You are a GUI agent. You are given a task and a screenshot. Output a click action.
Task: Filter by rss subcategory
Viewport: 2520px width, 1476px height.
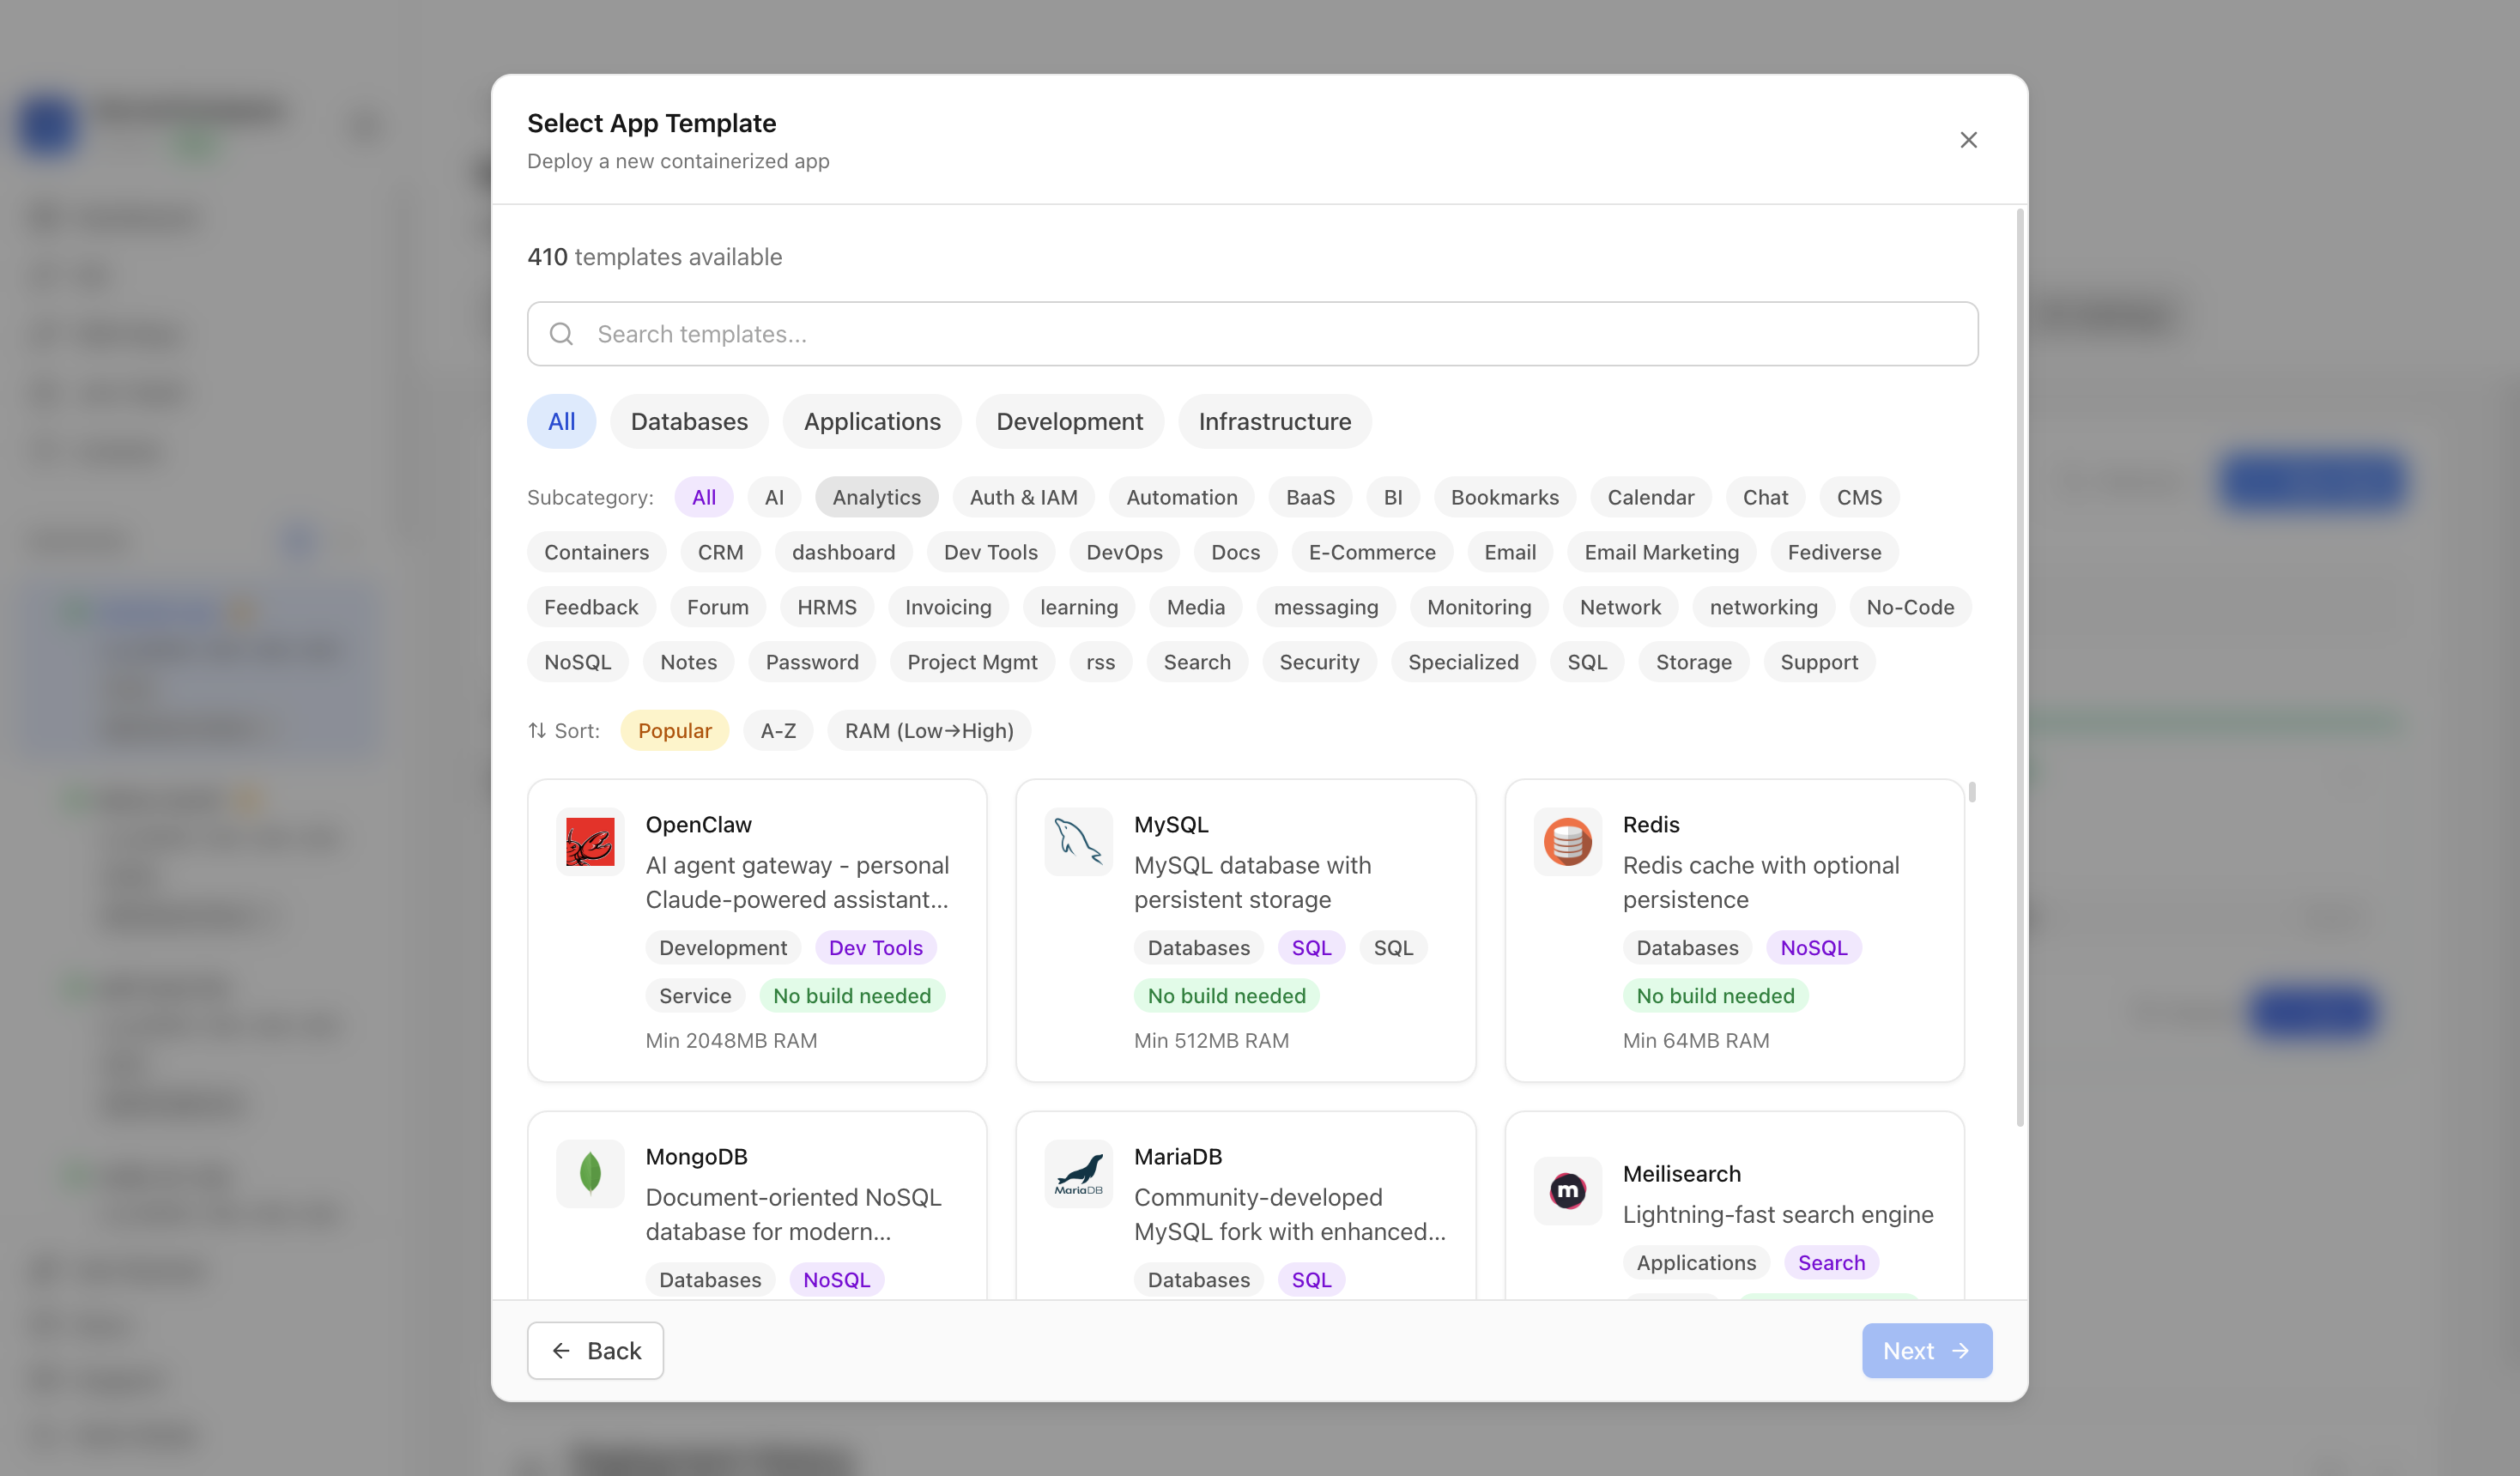(x=1100, y=662)
